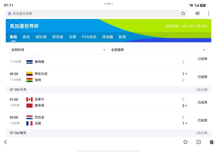Tap the search magnifier icon

(183, 14)
